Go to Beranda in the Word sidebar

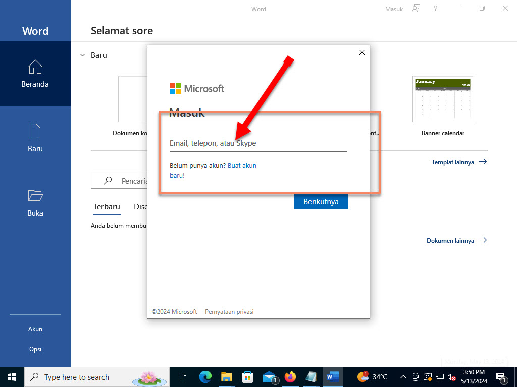(x=35, y=73)
